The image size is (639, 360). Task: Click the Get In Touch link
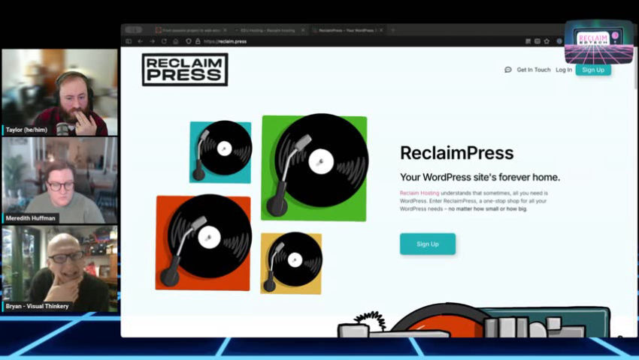534,70
